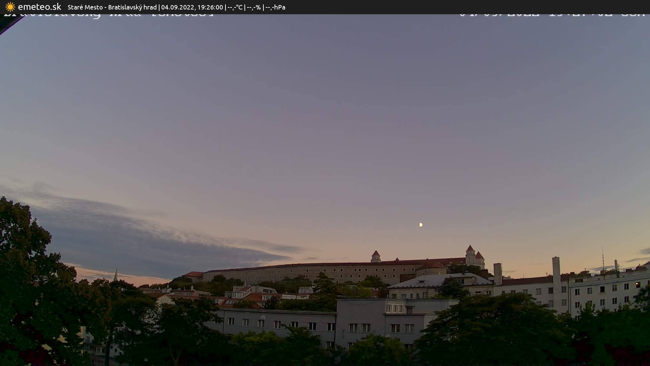
Task: Click the sun icon in emeteo.sk logo
Action: (x=10, y=7)
